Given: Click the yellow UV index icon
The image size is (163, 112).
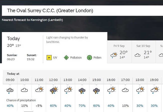Looking at the screenshot, I should (49, 58).
